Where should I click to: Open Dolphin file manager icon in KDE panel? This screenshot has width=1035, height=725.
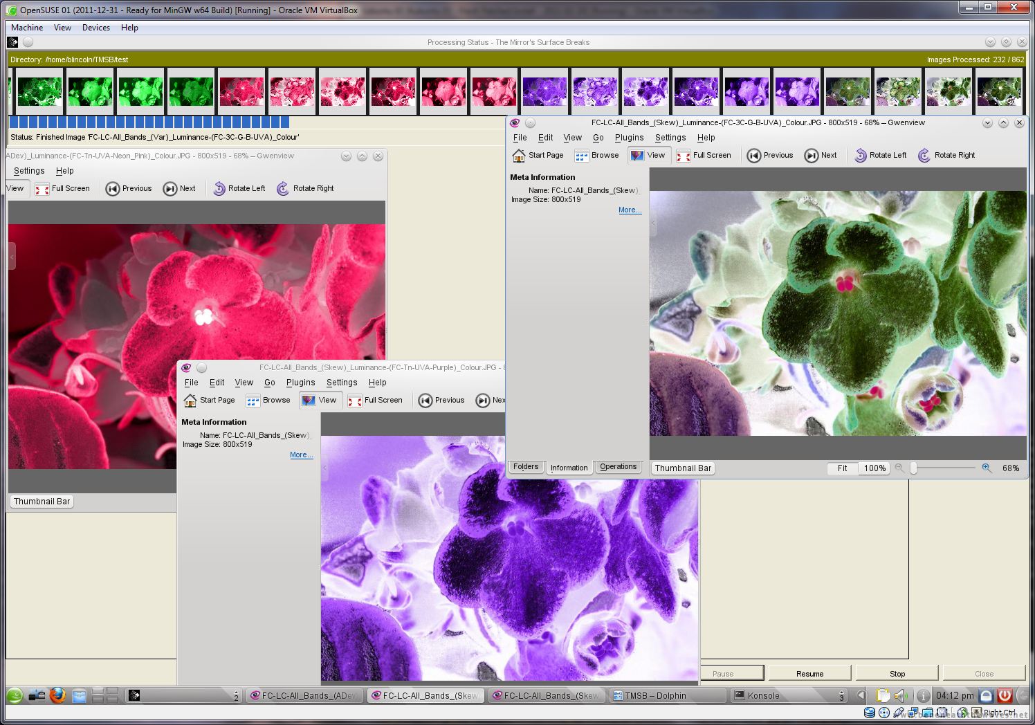click(x=80, y=696)
